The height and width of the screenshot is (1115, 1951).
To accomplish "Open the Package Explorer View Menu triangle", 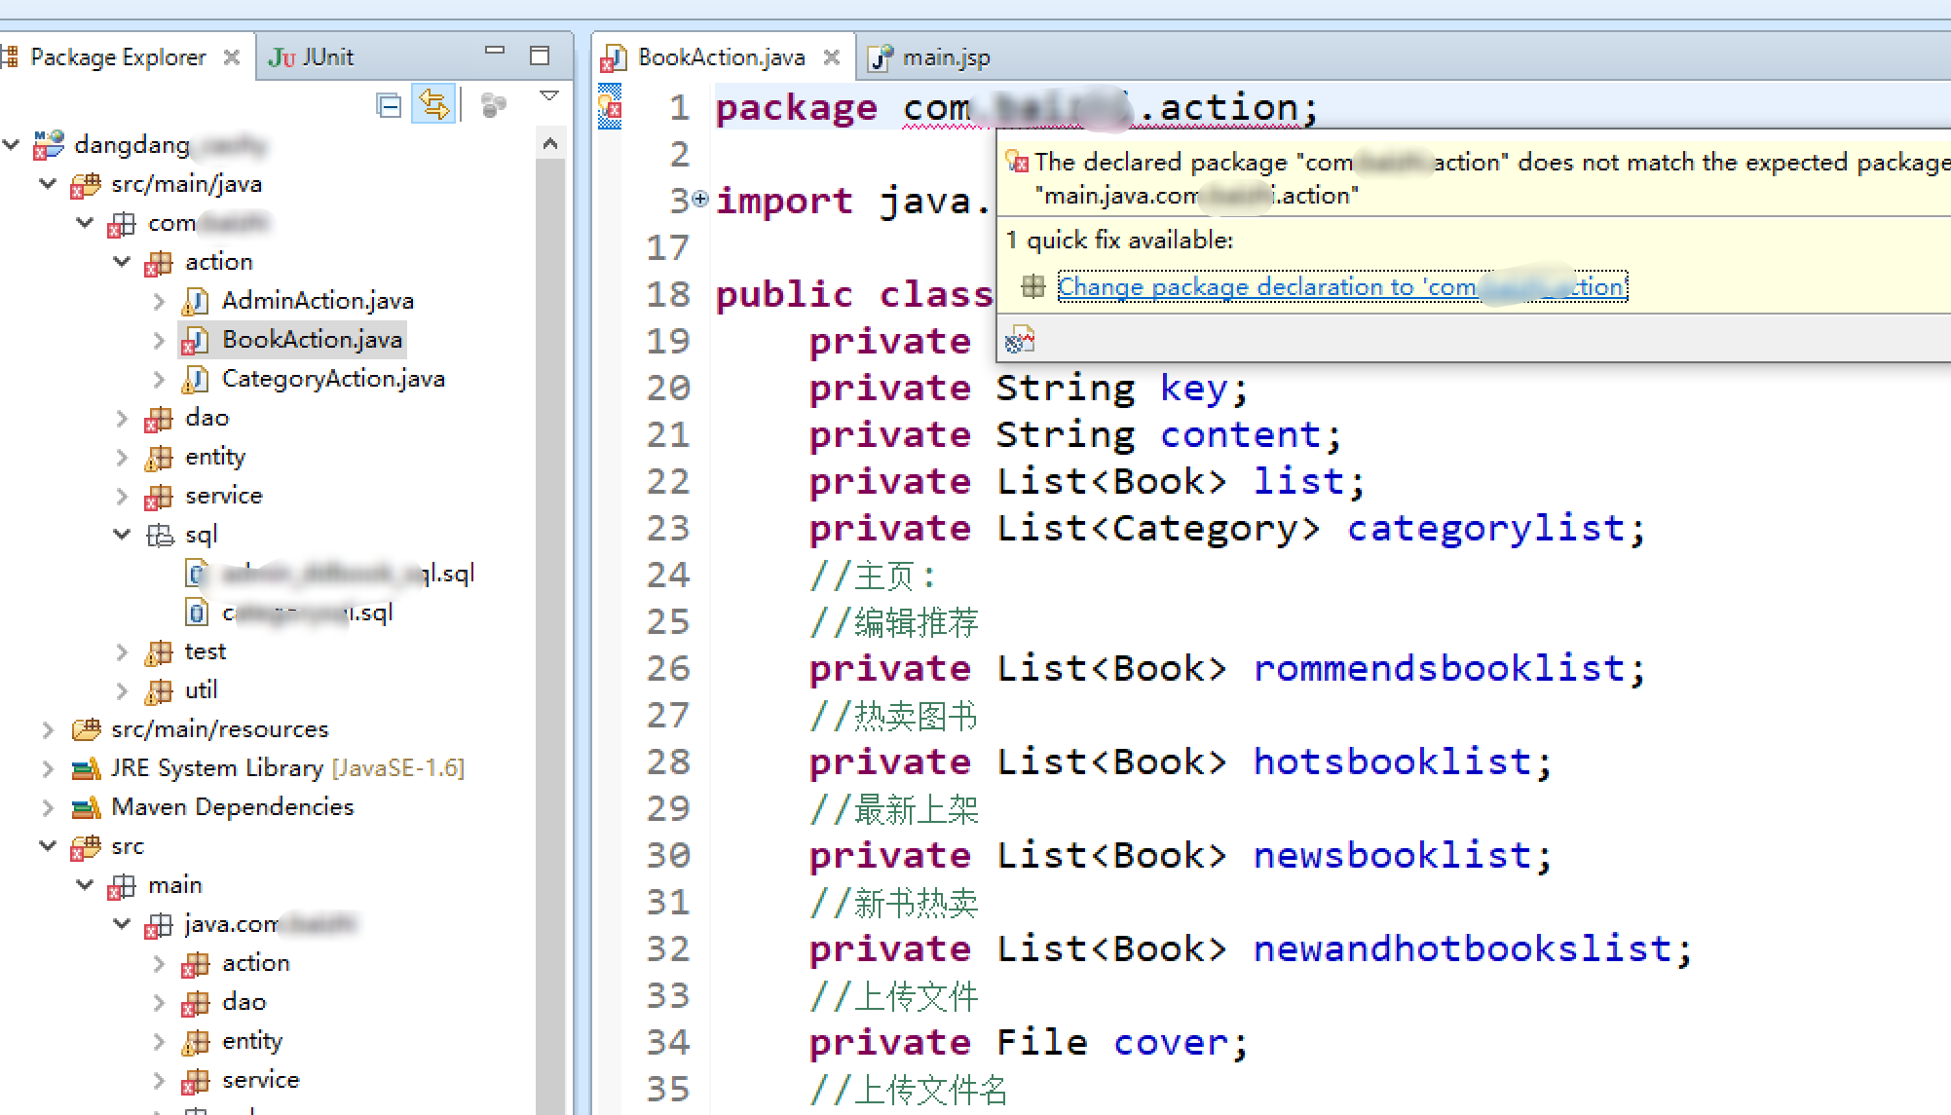I will point(549,95).
